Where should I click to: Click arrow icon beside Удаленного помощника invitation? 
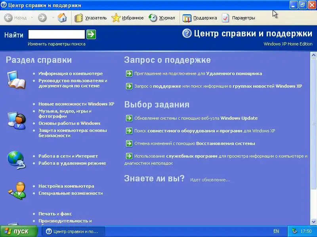[129, 73]
